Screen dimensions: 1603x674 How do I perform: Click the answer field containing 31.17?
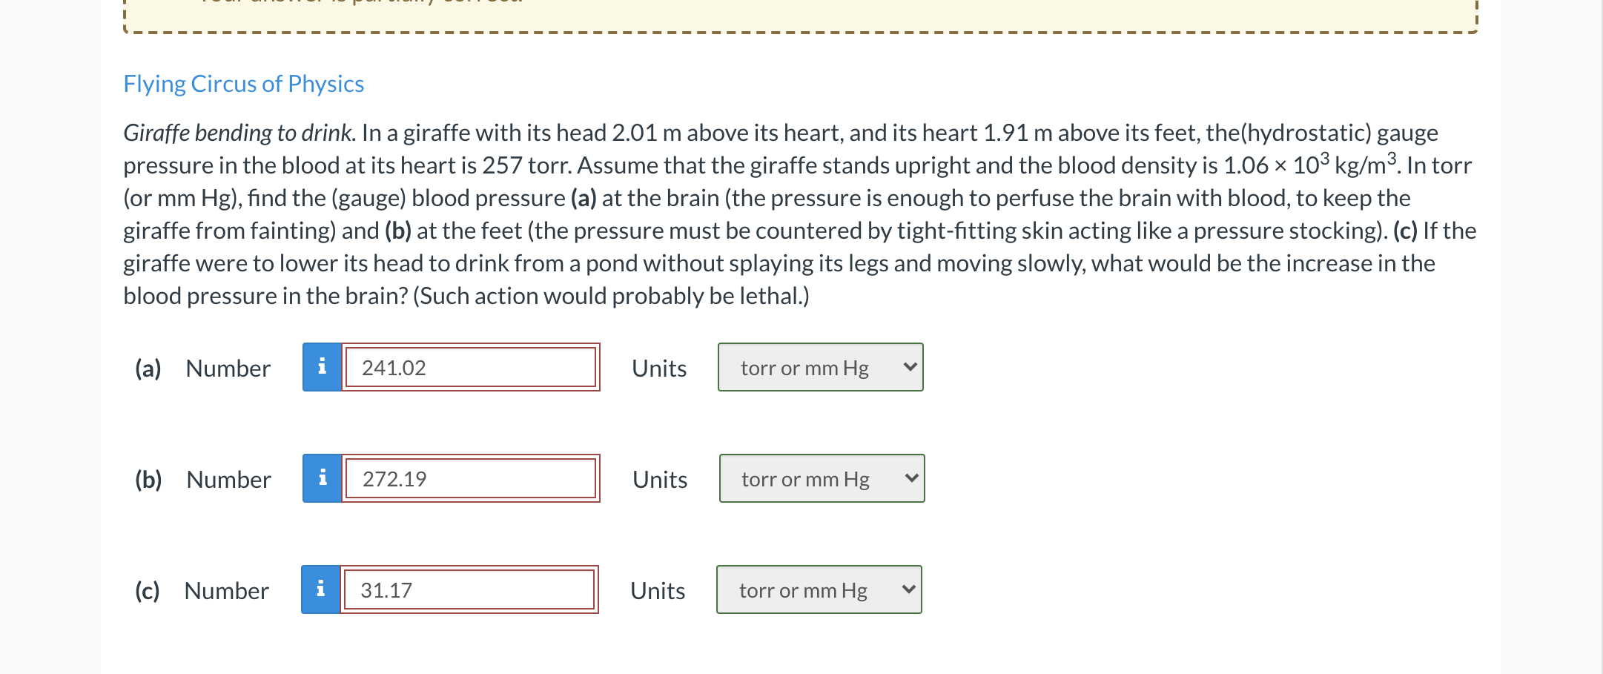pyautogui.click(x=469, y=589)
